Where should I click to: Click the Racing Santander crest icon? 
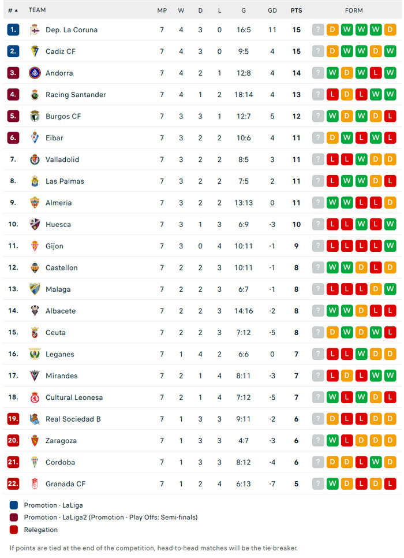(35, 95)
